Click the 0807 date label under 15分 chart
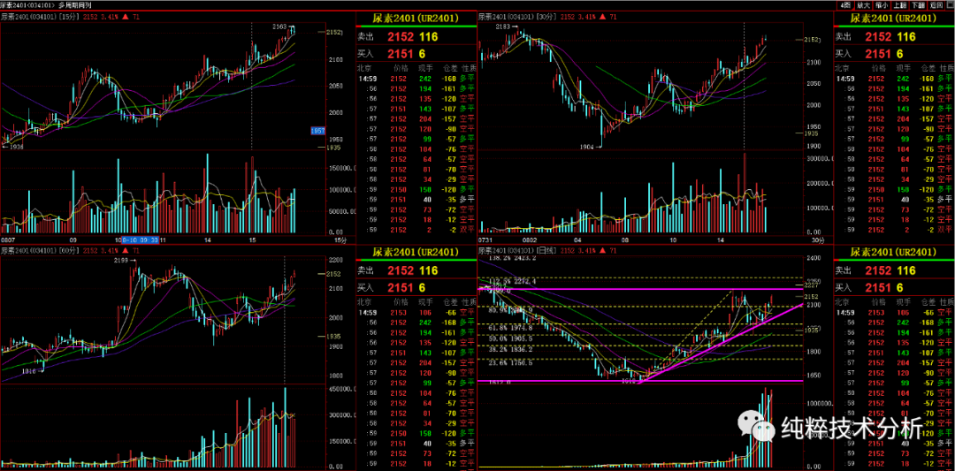The width and height of the screenshot is (955, 471). 7,239
